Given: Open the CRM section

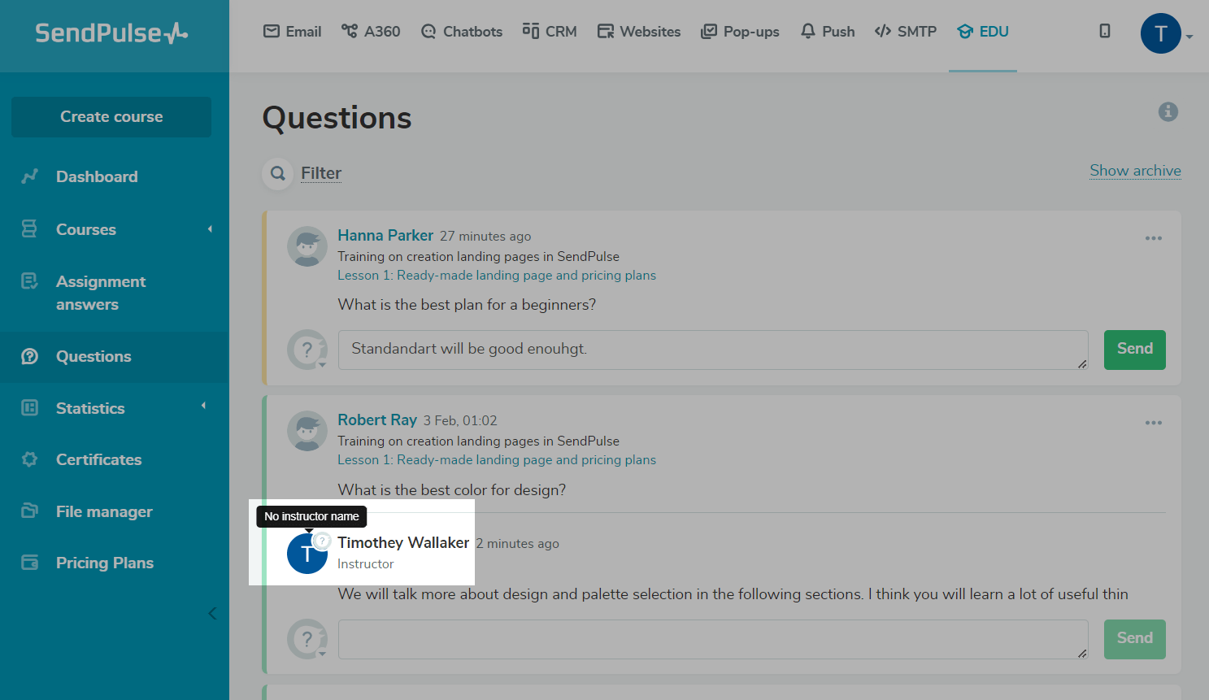Looking at the screenshot, I should (x=550, y=32).
